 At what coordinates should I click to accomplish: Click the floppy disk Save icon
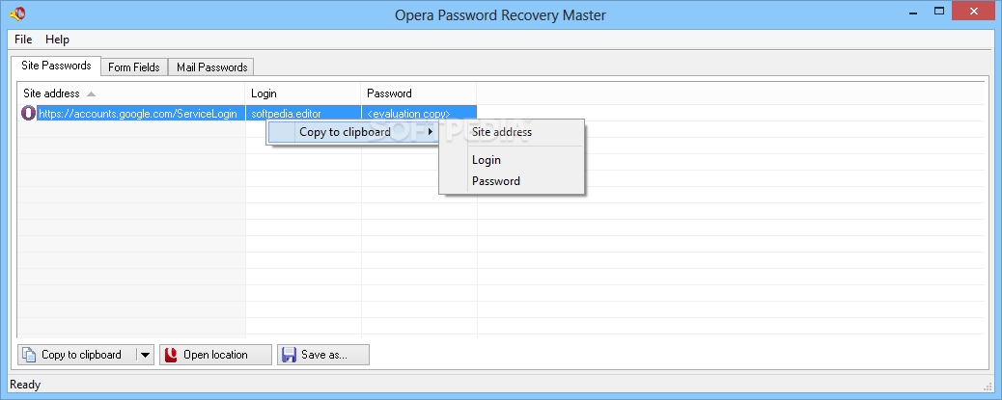[289, 355]
